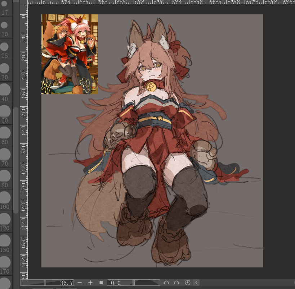Choose the size 40 brush preset

click(x=6, y=92)
